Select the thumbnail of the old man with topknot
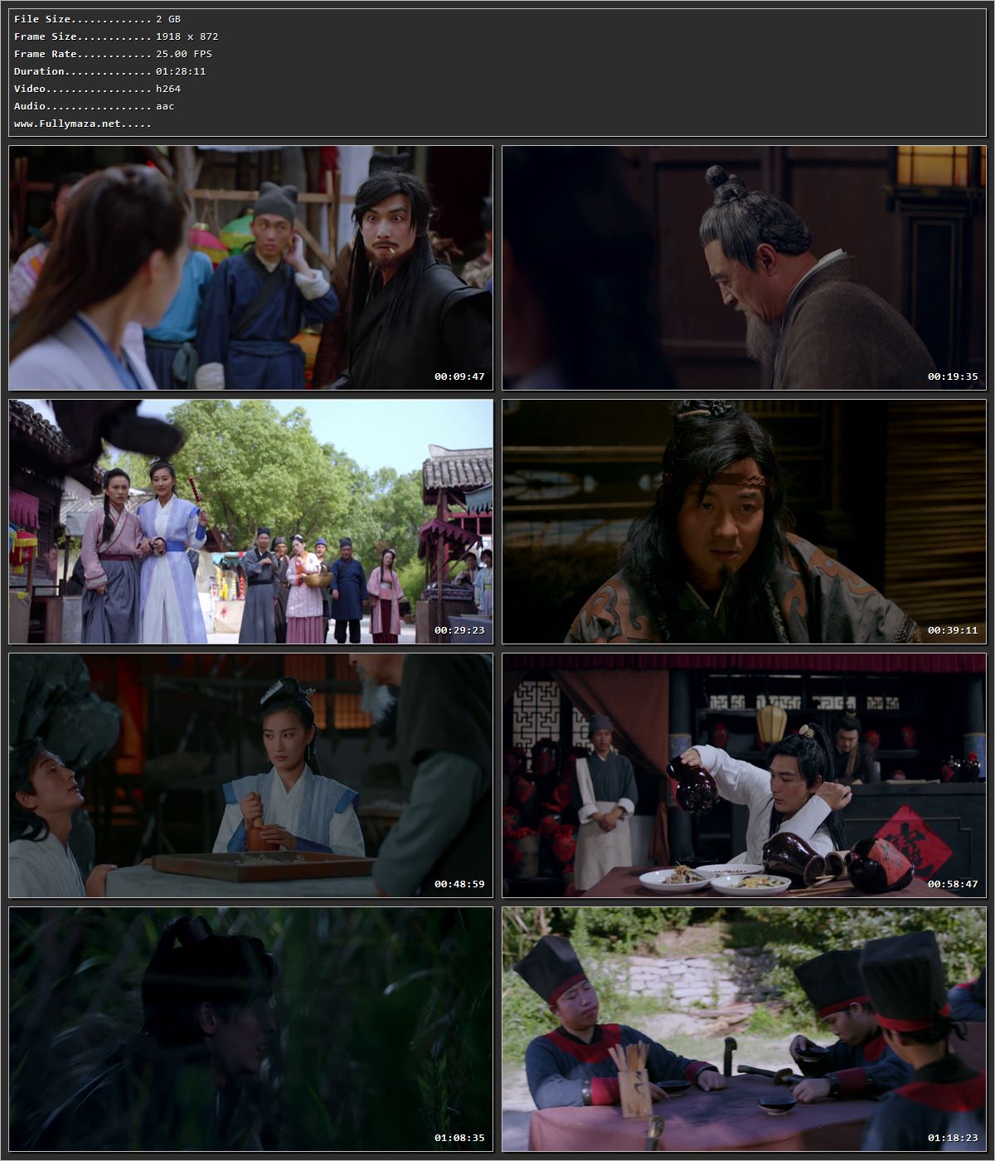The height and width of the screenshot is (1161, 995). click(744, 268)
